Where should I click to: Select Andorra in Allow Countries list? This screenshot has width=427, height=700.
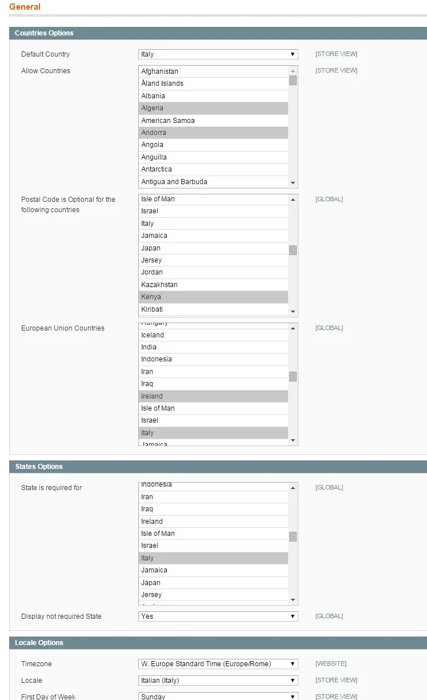[213, 133]
